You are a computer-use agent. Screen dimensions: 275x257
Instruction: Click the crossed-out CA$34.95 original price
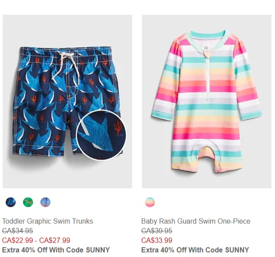[17, 231]
